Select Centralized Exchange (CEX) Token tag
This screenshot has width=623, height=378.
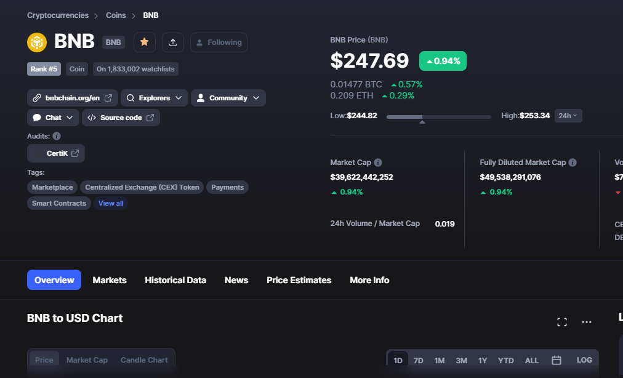click(142, 187)
